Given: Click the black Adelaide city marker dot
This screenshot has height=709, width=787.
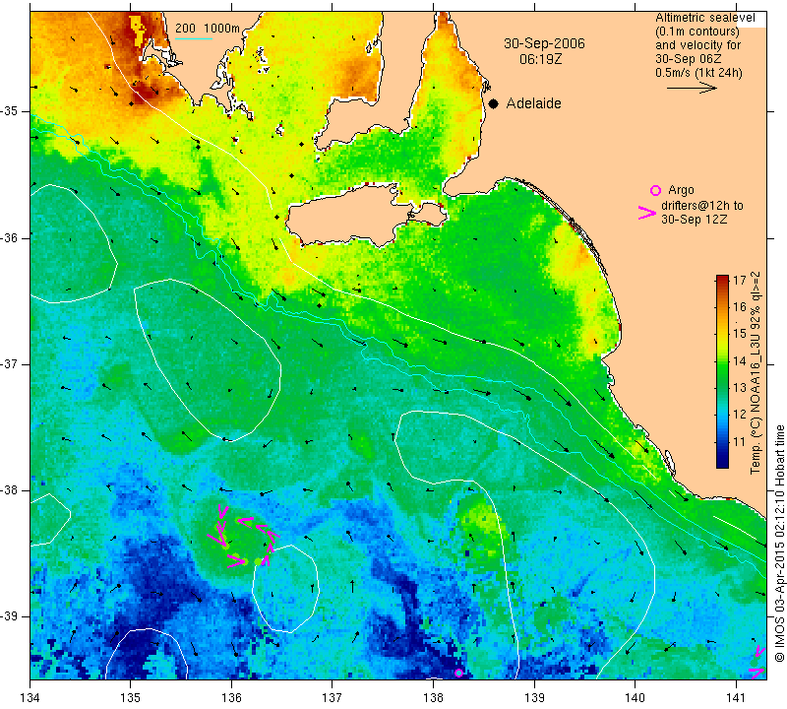Looking at the screenshot, I should 494,104.
